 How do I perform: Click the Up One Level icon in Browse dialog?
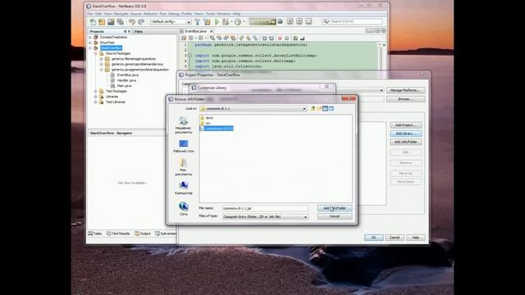pos(313,108)
